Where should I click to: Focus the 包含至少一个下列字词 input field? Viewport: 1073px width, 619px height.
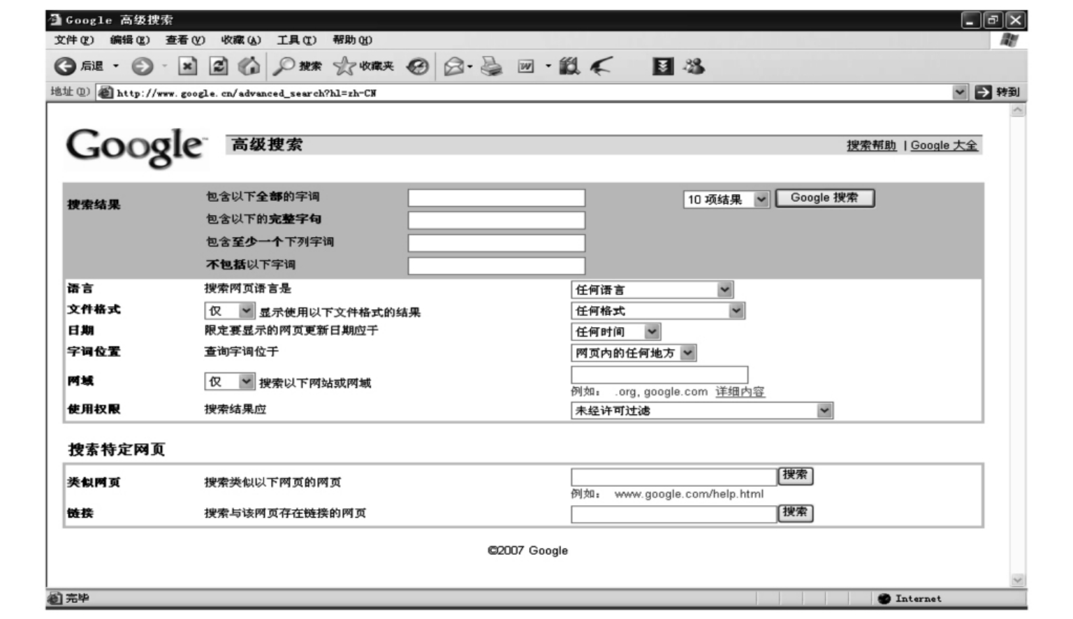click(497, 243)
